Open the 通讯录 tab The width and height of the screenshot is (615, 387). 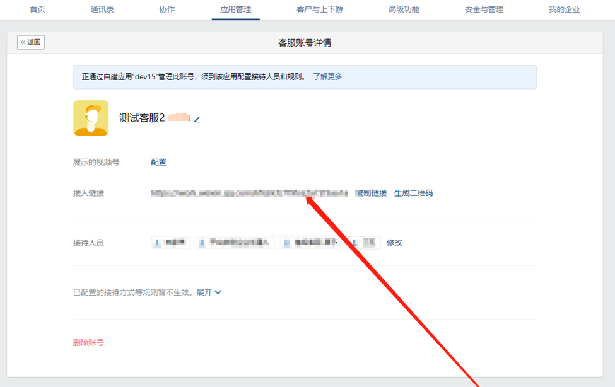coord(102,9)
